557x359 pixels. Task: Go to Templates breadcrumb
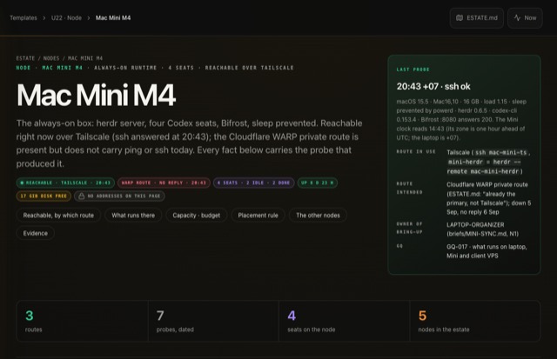[23, 17]
